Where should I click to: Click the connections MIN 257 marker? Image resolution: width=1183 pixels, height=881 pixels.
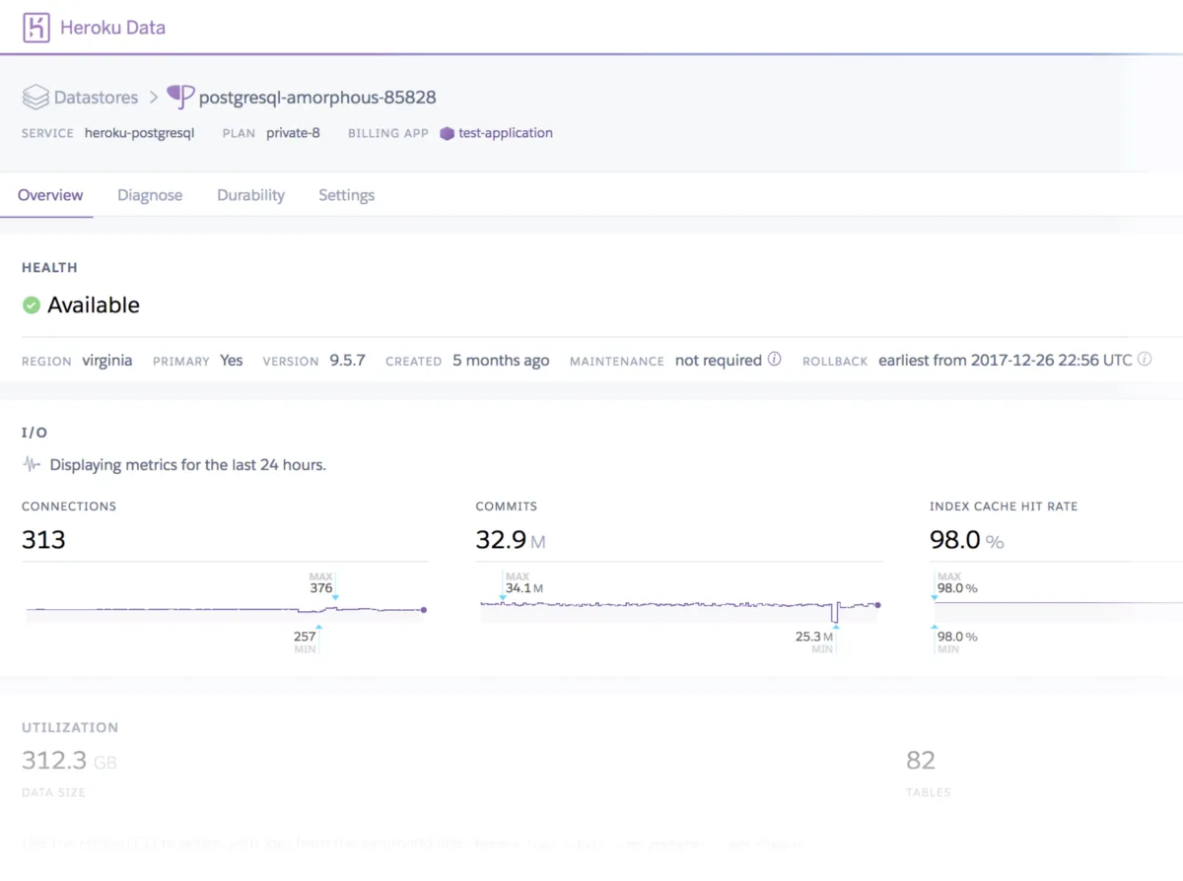point(317,625)
